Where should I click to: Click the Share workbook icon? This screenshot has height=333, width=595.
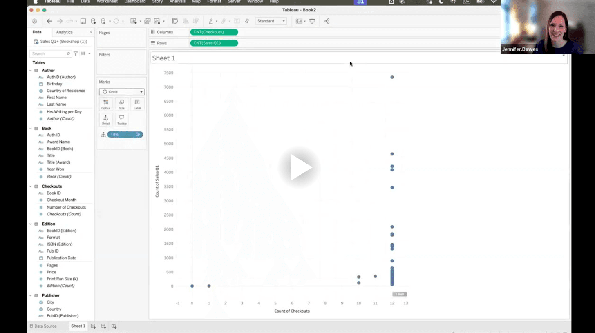click(x=327, y=21)
